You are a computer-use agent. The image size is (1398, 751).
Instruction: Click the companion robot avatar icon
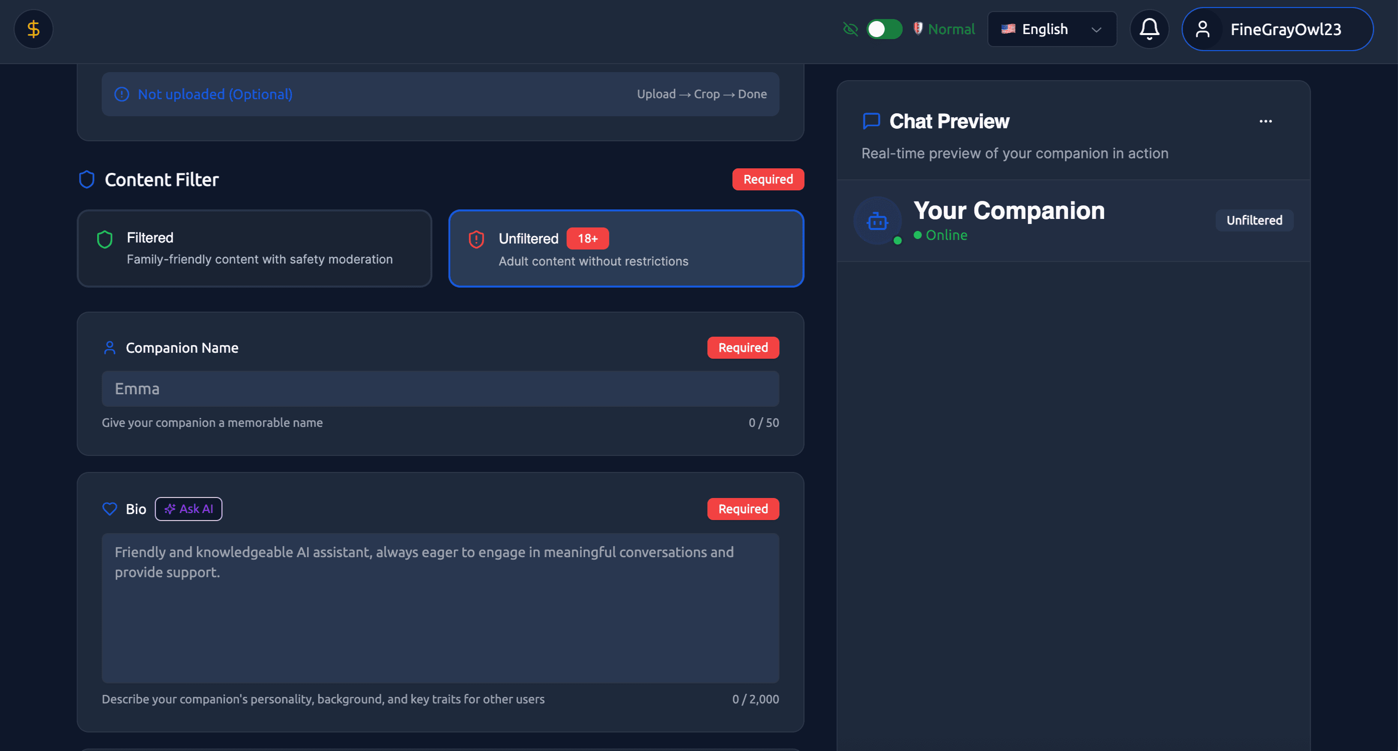877,221
